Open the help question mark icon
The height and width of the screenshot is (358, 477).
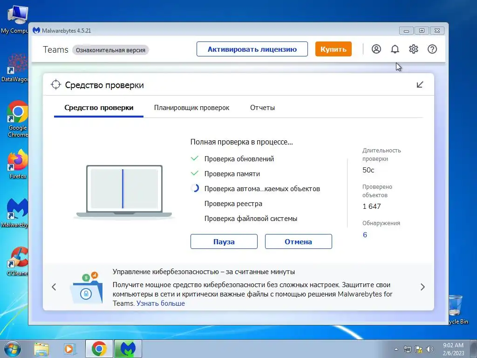[x=432, y=49]
